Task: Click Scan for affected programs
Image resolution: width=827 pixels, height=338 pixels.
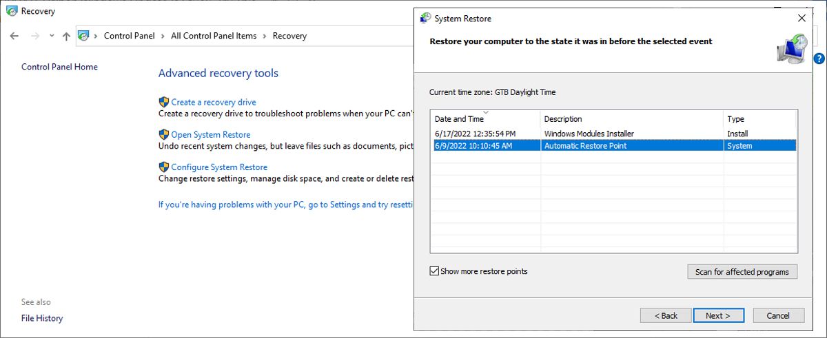Action: [x=742, y=272]
